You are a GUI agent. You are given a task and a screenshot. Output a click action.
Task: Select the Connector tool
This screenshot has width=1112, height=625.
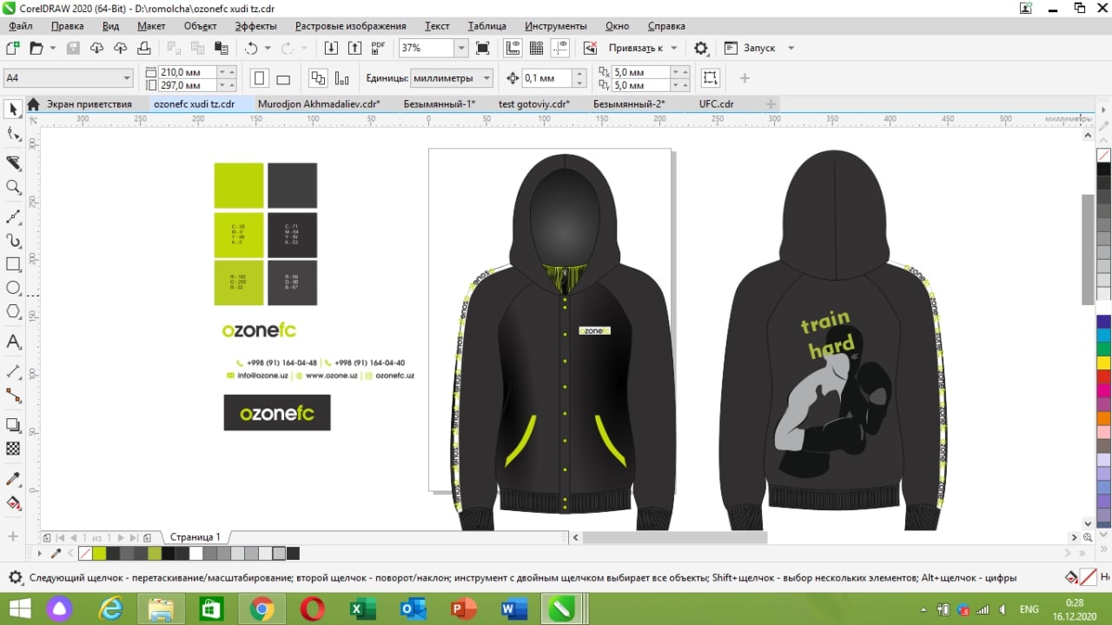coord(13,396)
